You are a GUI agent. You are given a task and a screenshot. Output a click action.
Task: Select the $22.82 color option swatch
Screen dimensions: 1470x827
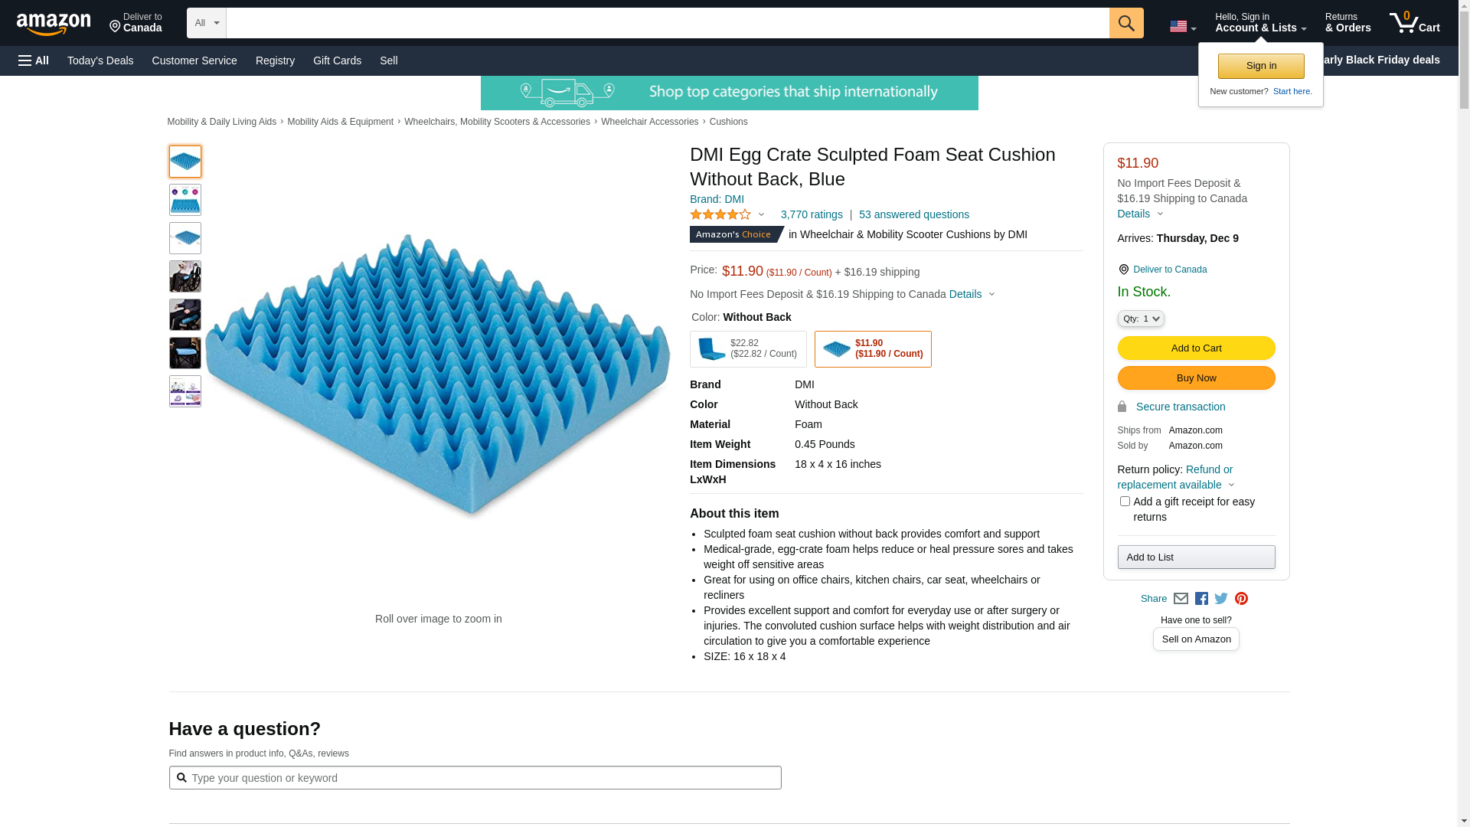(748, 349)
